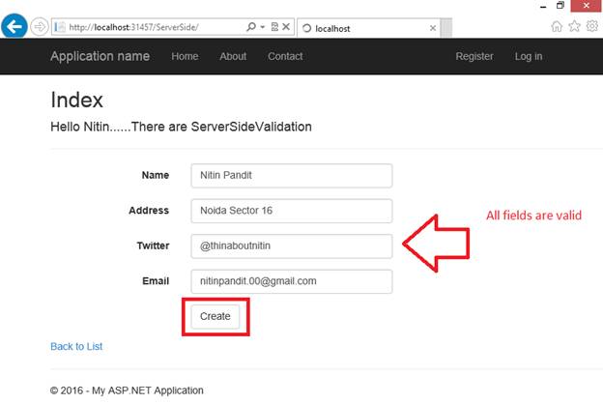Screen dimensions: 603x404
Task: Stop page loading with the X icon
Action: pyautogui.click(x=288, y=27)
